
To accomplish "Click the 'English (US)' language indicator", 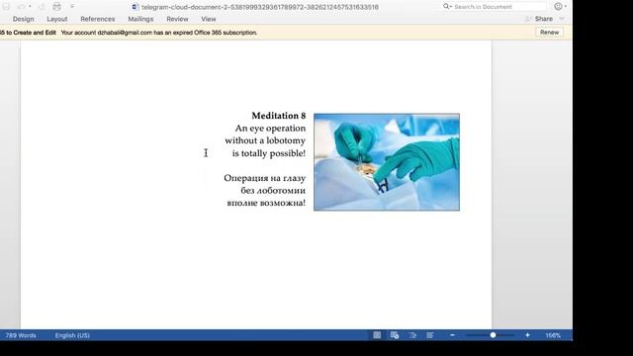I will coord(72,335).
